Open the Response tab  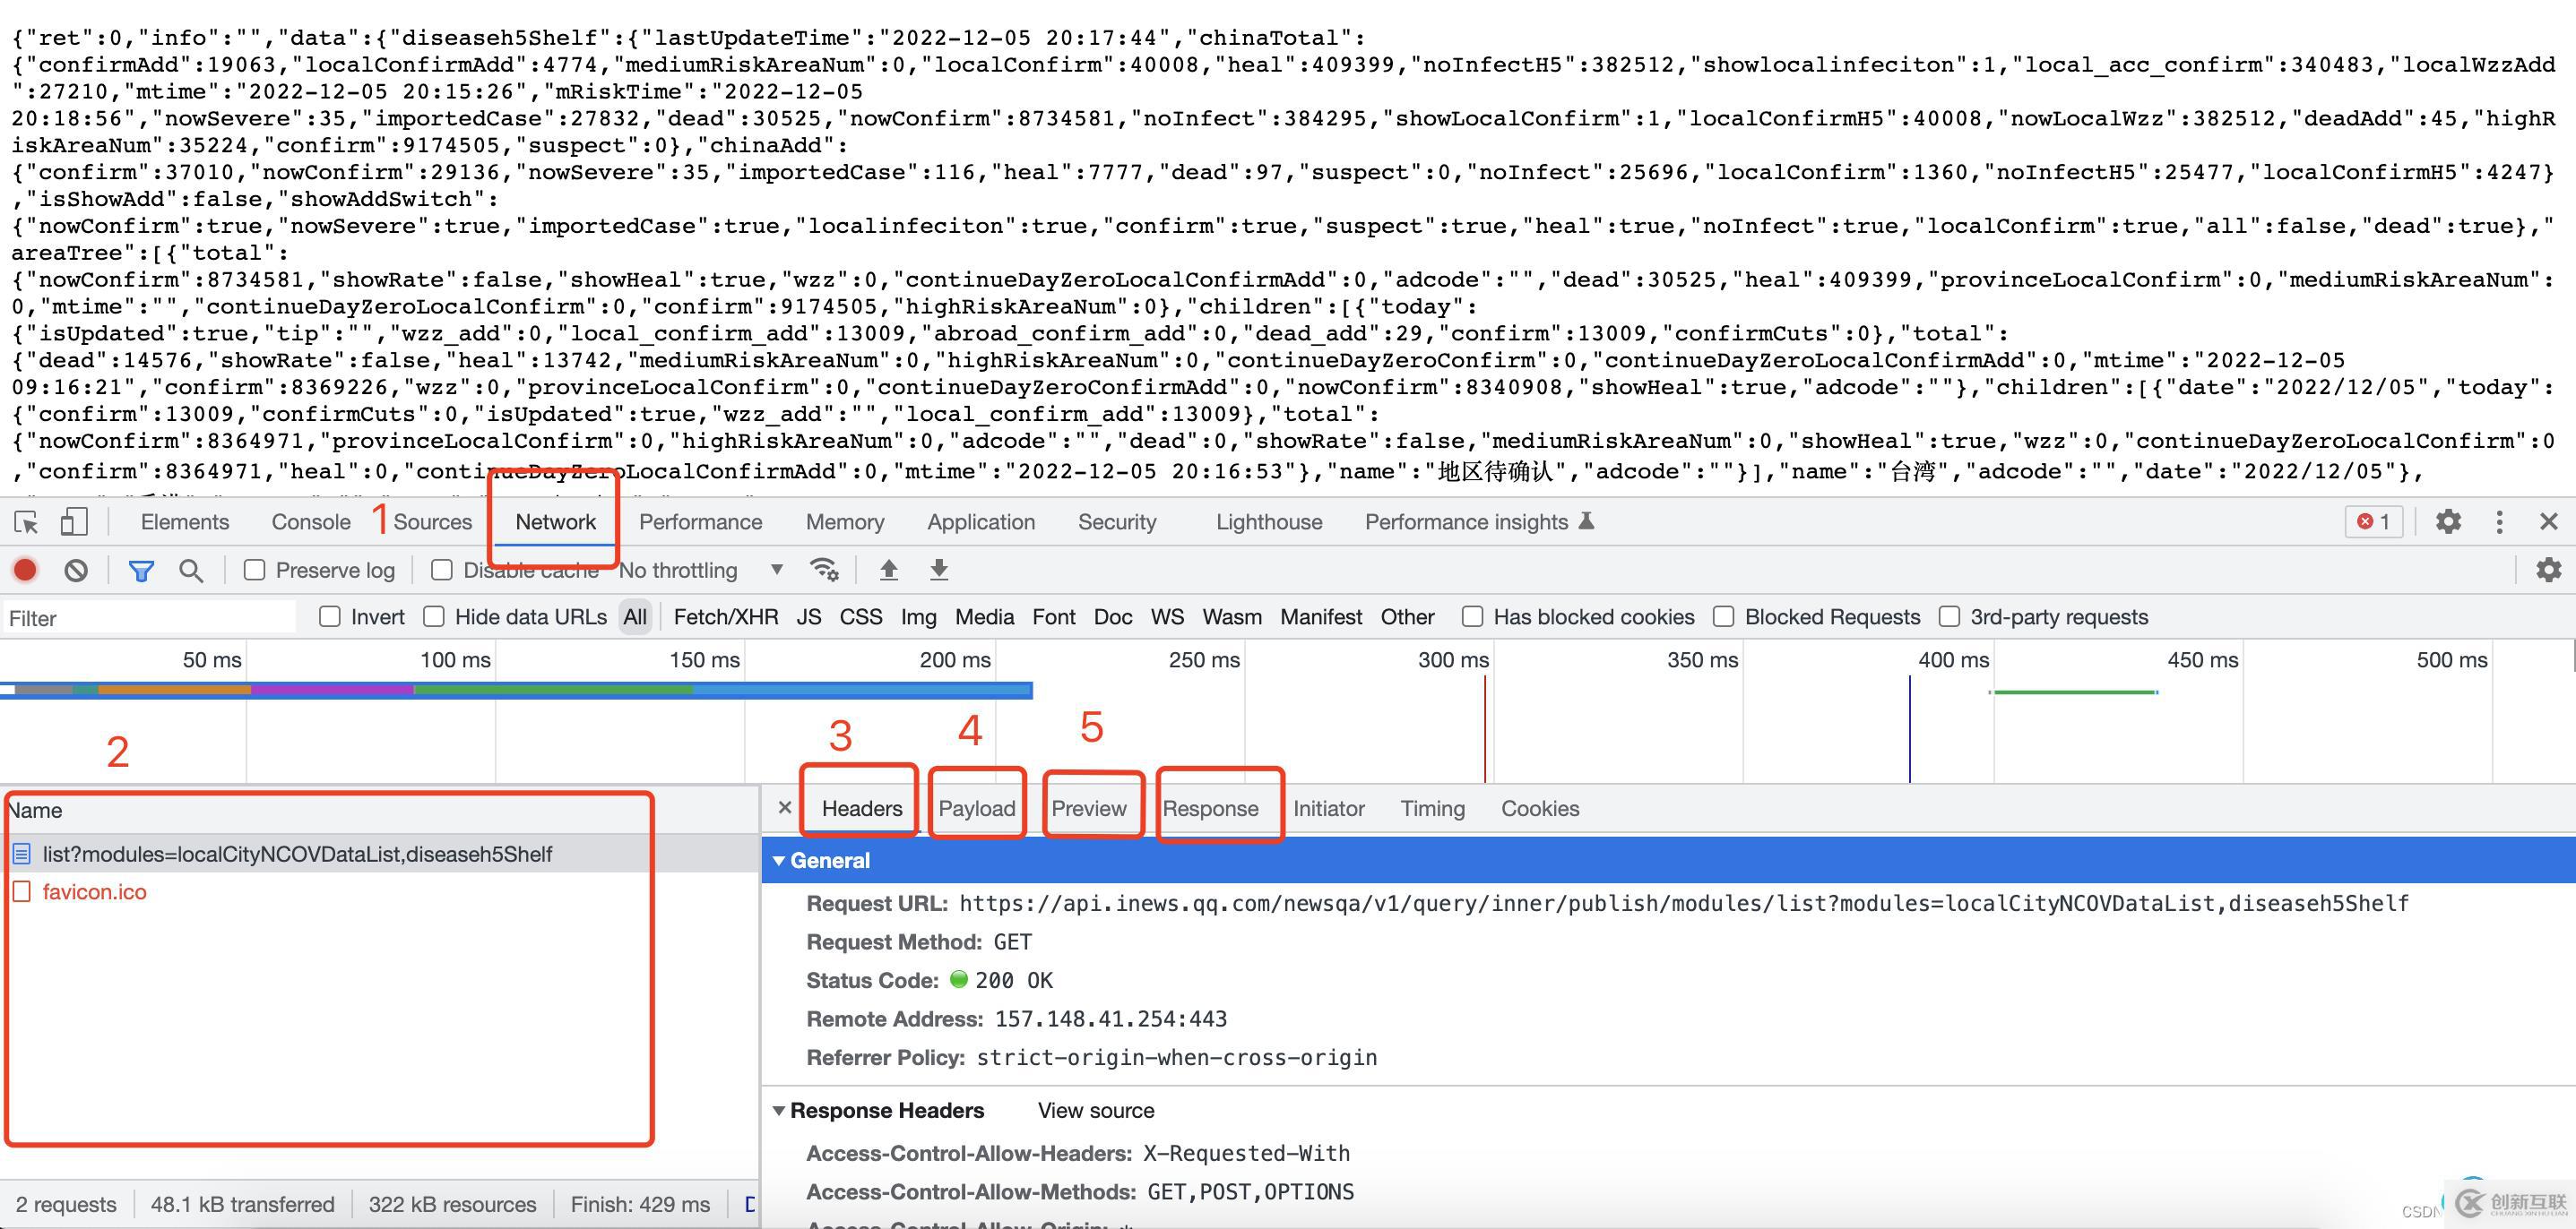[x=1210, y=808]
